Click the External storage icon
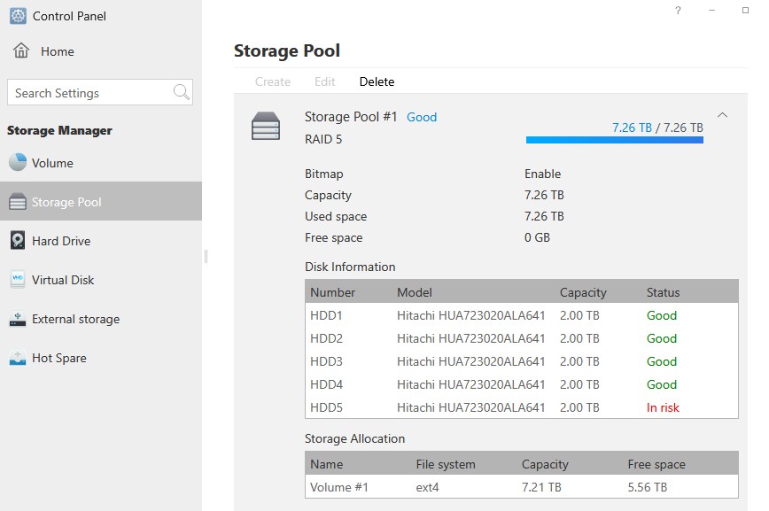The height and width of the screenshot is (511, 769). click(18, 319)
